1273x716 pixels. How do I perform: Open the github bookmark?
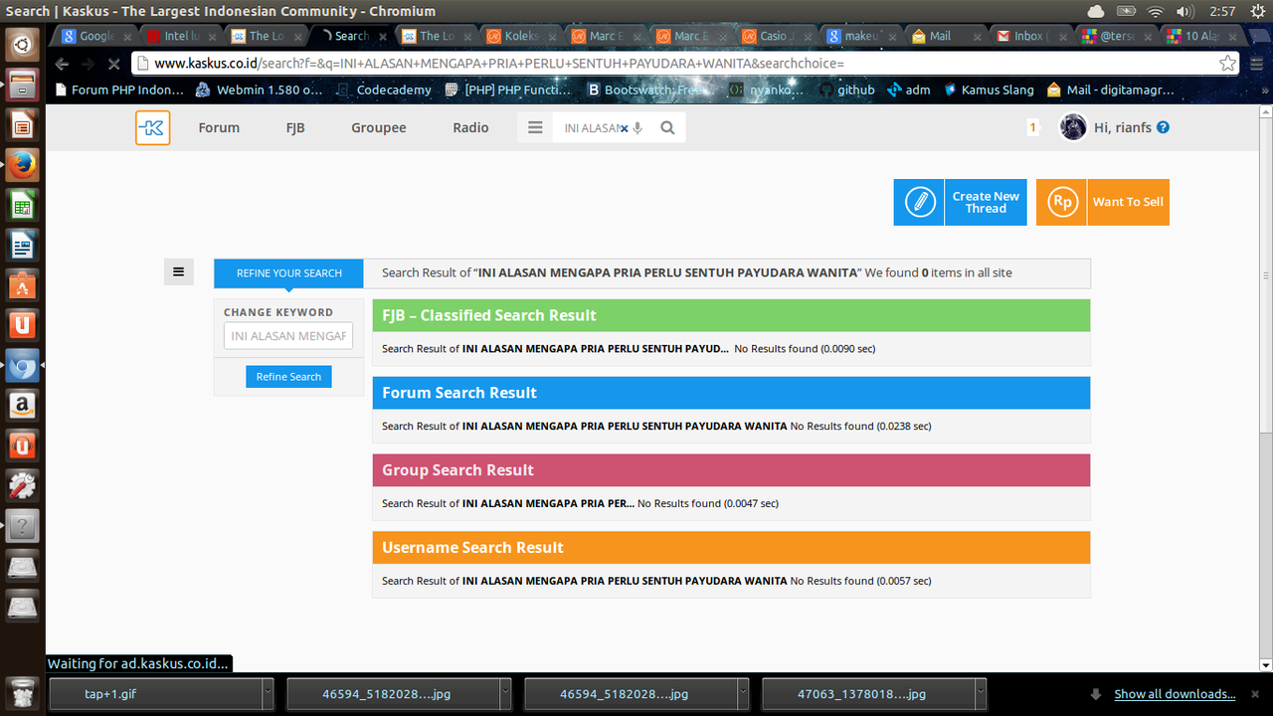(846, 89)
